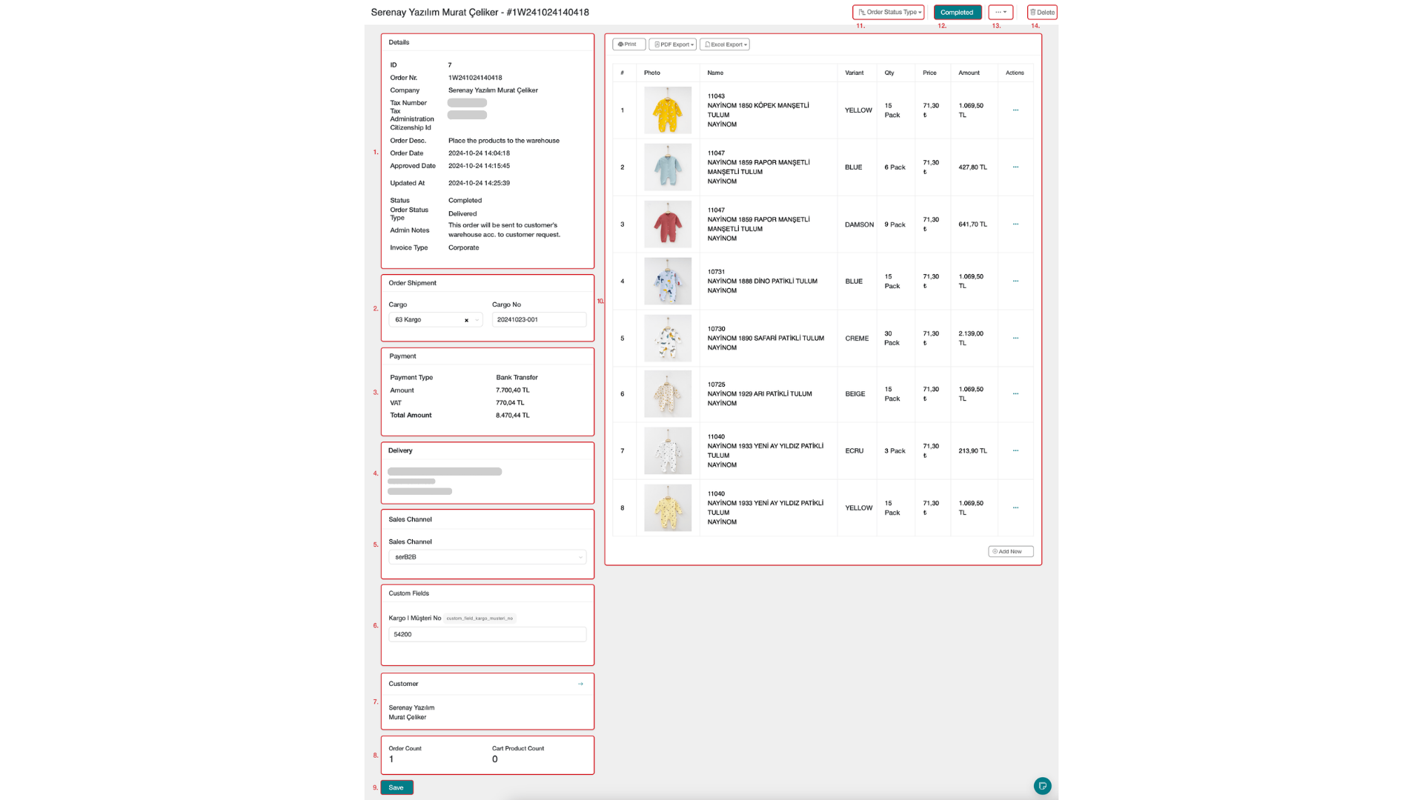
Task: Open the Customer arrow link icon
Action: click(580, 684)
